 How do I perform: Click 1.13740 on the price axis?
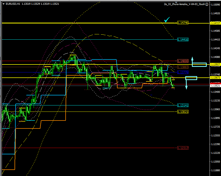[215, 75]
